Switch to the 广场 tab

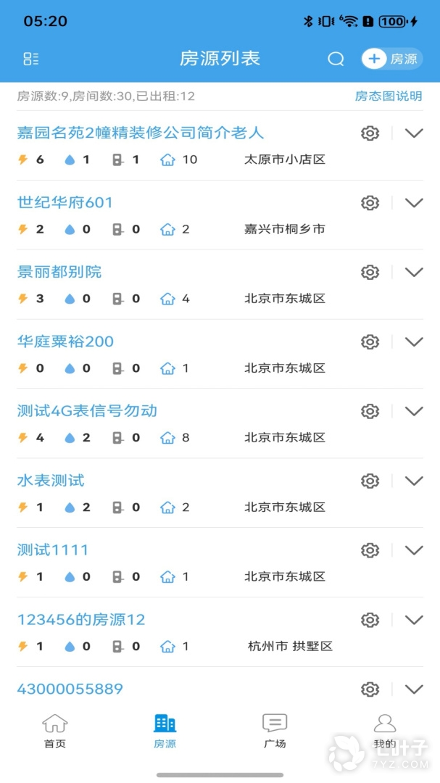(275, 727)
